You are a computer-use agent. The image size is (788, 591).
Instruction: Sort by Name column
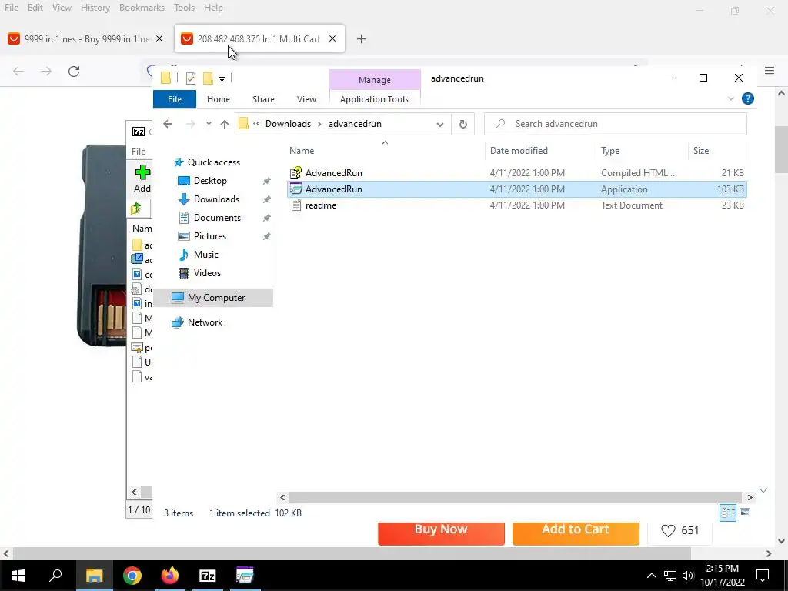[x=385, y=151]
